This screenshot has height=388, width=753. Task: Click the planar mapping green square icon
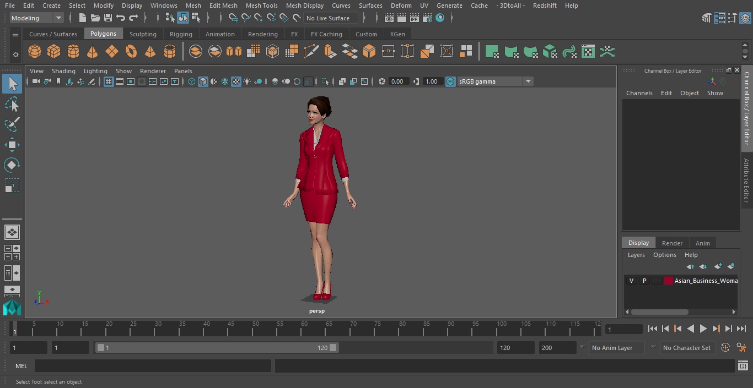(x=492, y=52)
